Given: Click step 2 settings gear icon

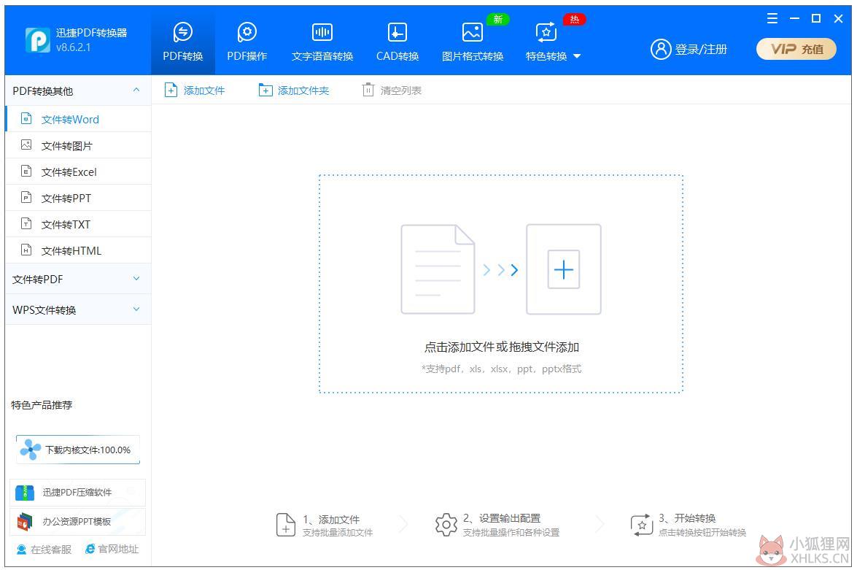Looking at the screenshot, I should pyautogui.click(x=446, y=525).
